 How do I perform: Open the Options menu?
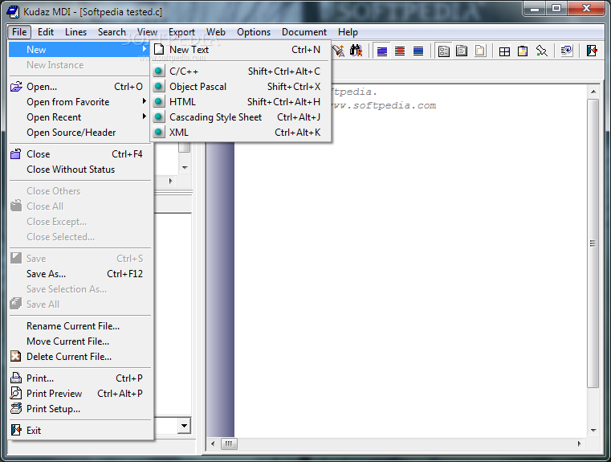click(254, 32)
